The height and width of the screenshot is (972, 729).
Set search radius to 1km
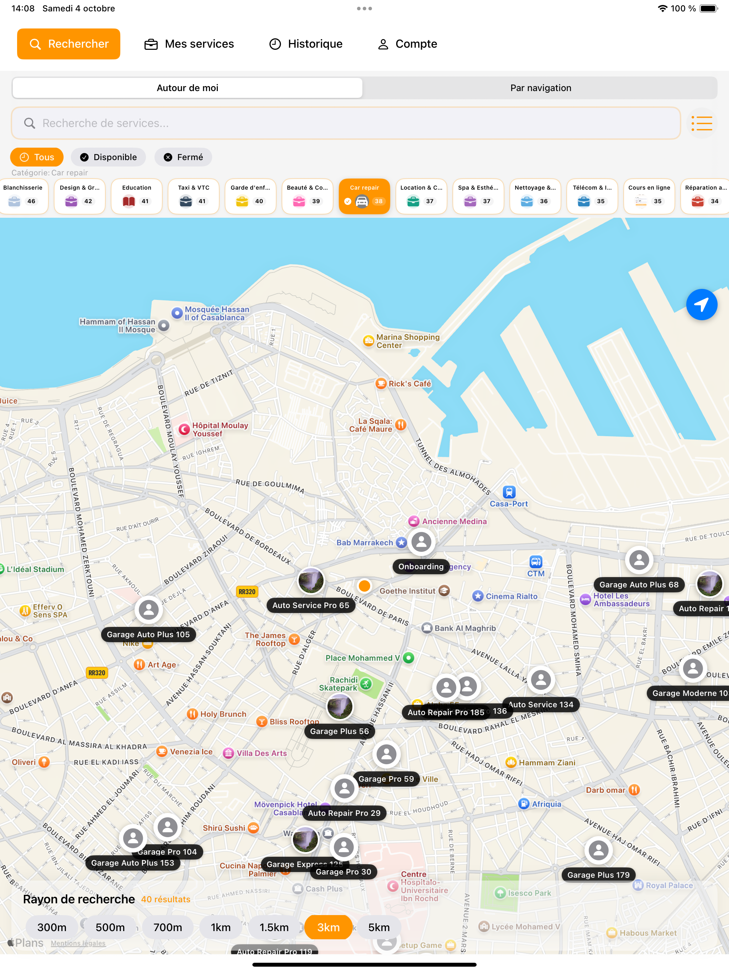(221, 927)
